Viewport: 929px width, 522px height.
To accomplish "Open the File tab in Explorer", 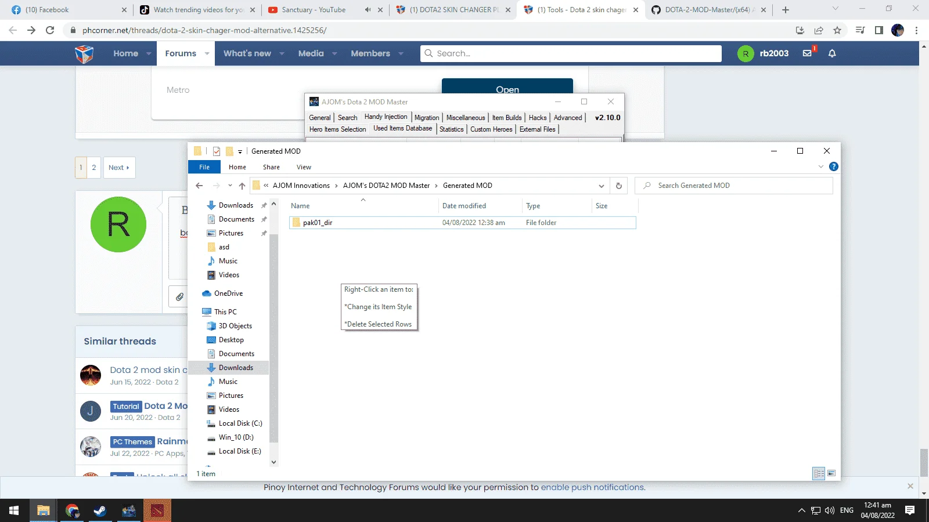I will coord(204,167).
